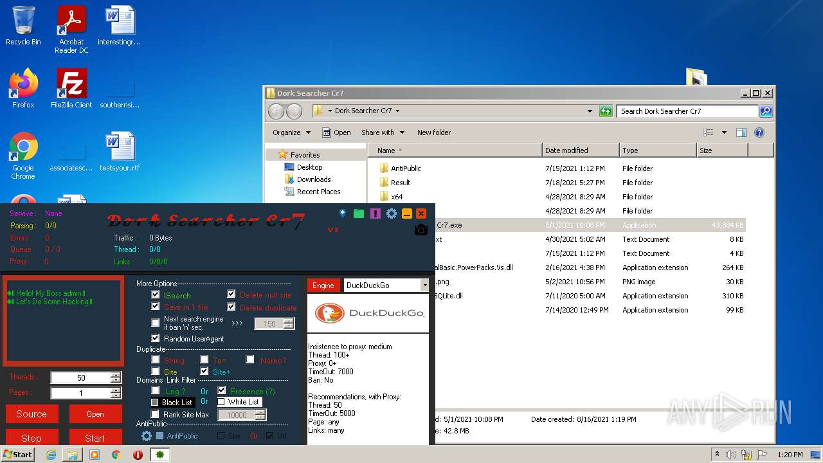Toggle Delete null site checkbox
Image resolution: width=823 pixels, height=463 pixels.
(231, 295)
